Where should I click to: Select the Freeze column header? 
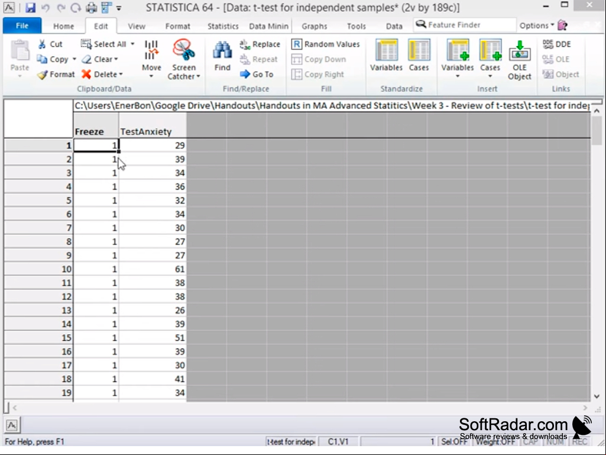96,125
